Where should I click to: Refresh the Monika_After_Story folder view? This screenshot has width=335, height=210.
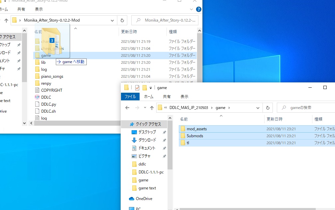point(122,20)
